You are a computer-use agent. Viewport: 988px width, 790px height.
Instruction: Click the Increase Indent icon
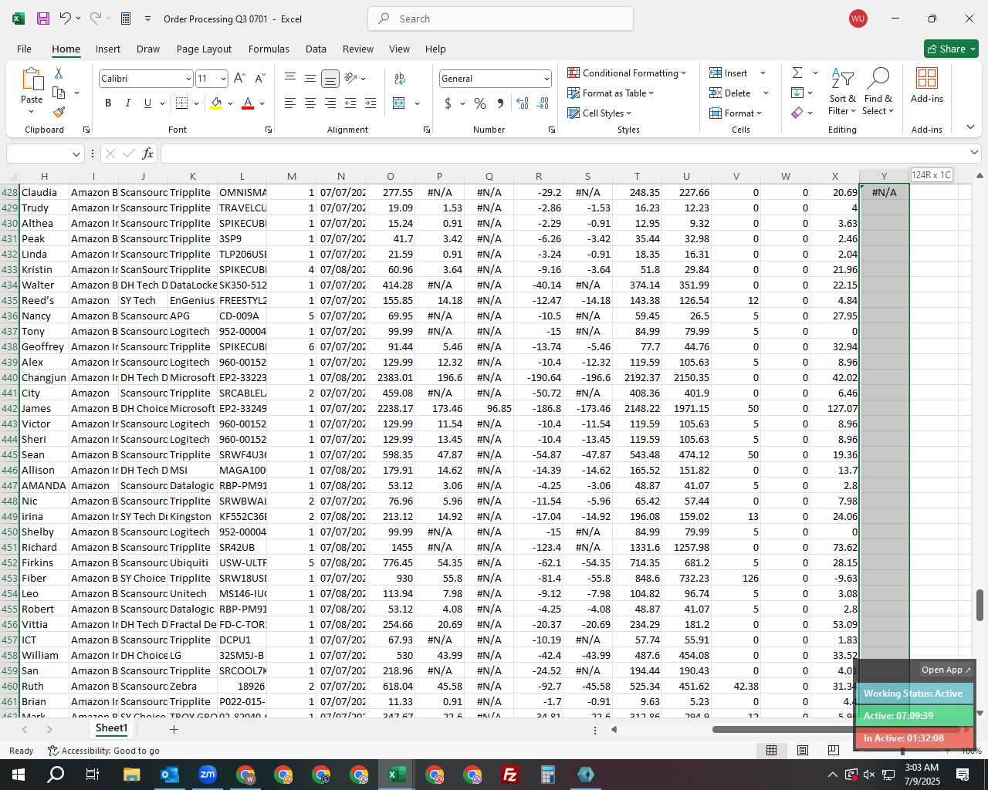370,103
